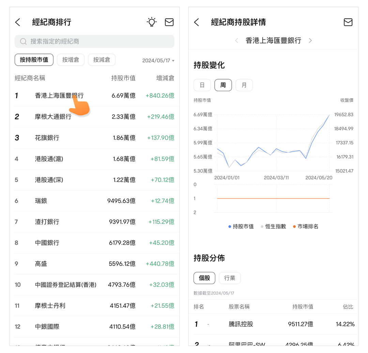This screenshot has height=353, width=368.
Task: Open the mail icon on holdings detail
Action: point(348,22)
